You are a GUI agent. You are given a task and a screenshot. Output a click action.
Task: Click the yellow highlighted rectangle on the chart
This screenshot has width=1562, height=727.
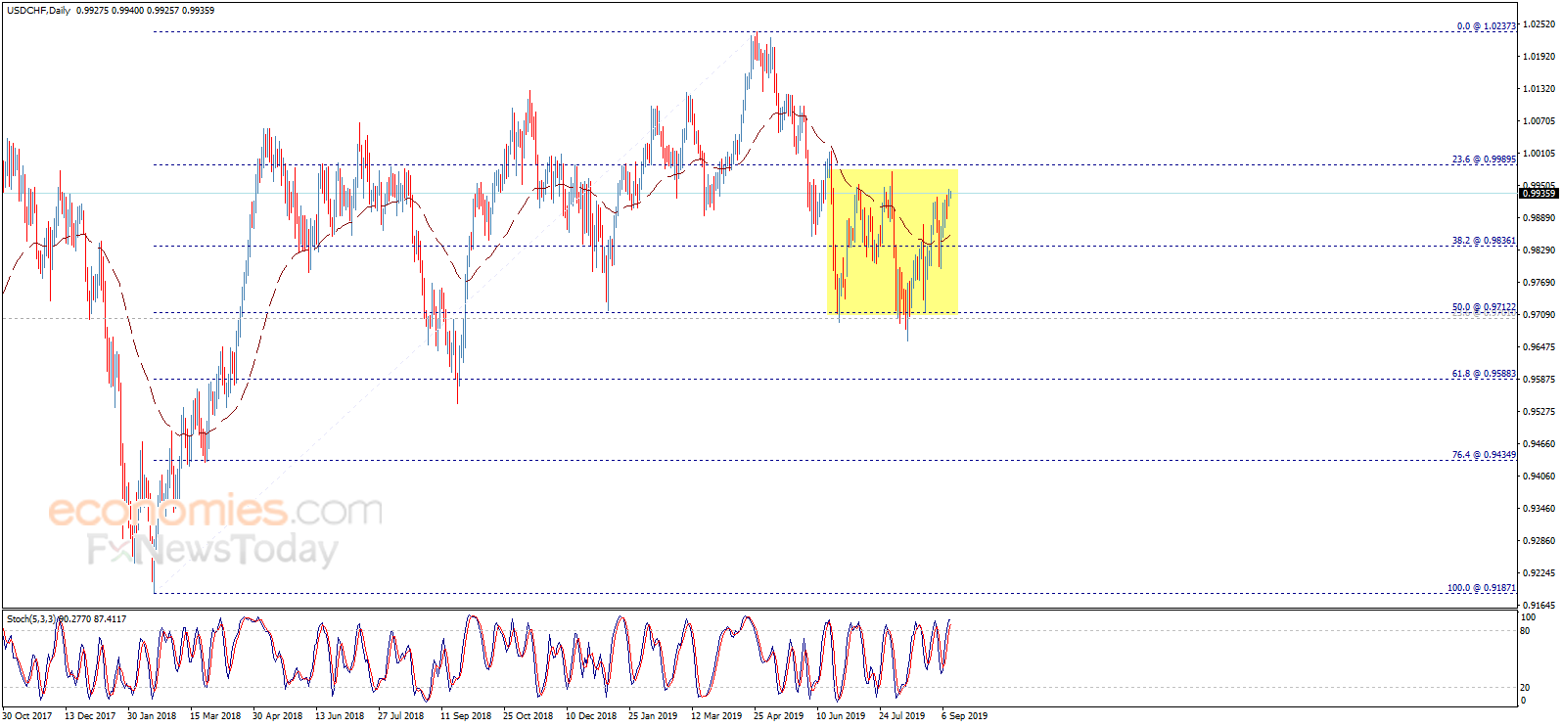[x=893, y=242]
